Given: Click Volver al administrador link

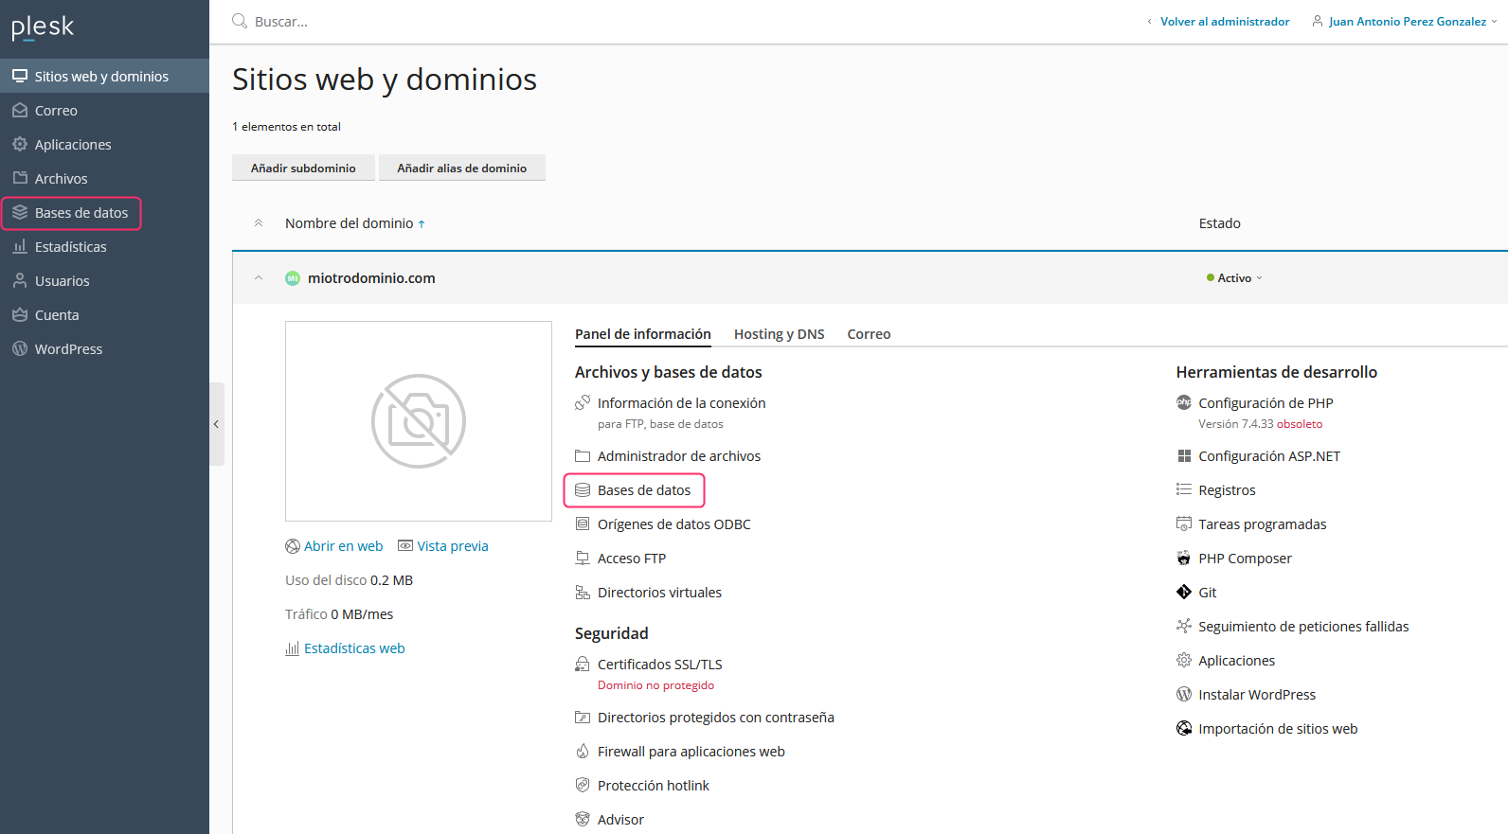Looking at the screenshot, I should coord(1224,22).
